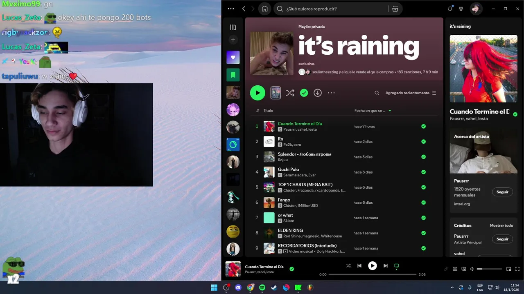Skip to previous track
524x294 pixels.
coord(359,266)
